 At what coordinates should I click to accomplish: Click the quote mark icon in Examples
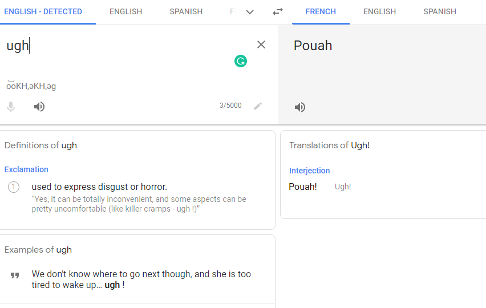tap(15, 275)
